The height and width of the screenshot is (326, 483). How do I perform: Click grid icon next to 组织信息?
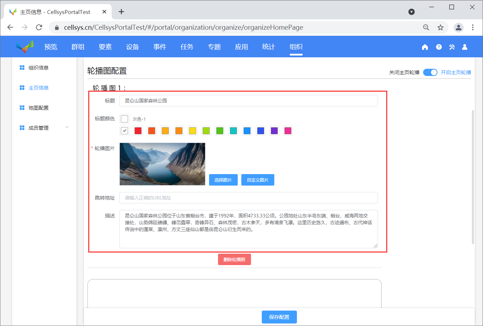[22, 68]
